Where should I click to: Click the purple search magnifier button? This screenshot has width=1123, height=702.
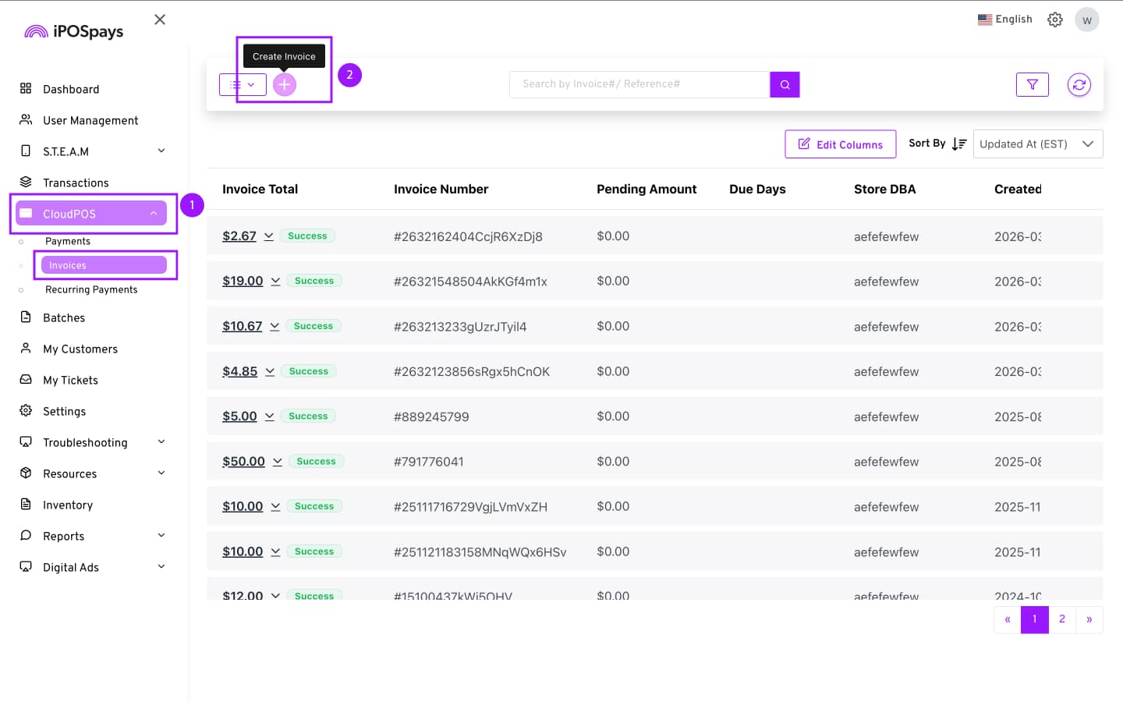tap(785, 84)
